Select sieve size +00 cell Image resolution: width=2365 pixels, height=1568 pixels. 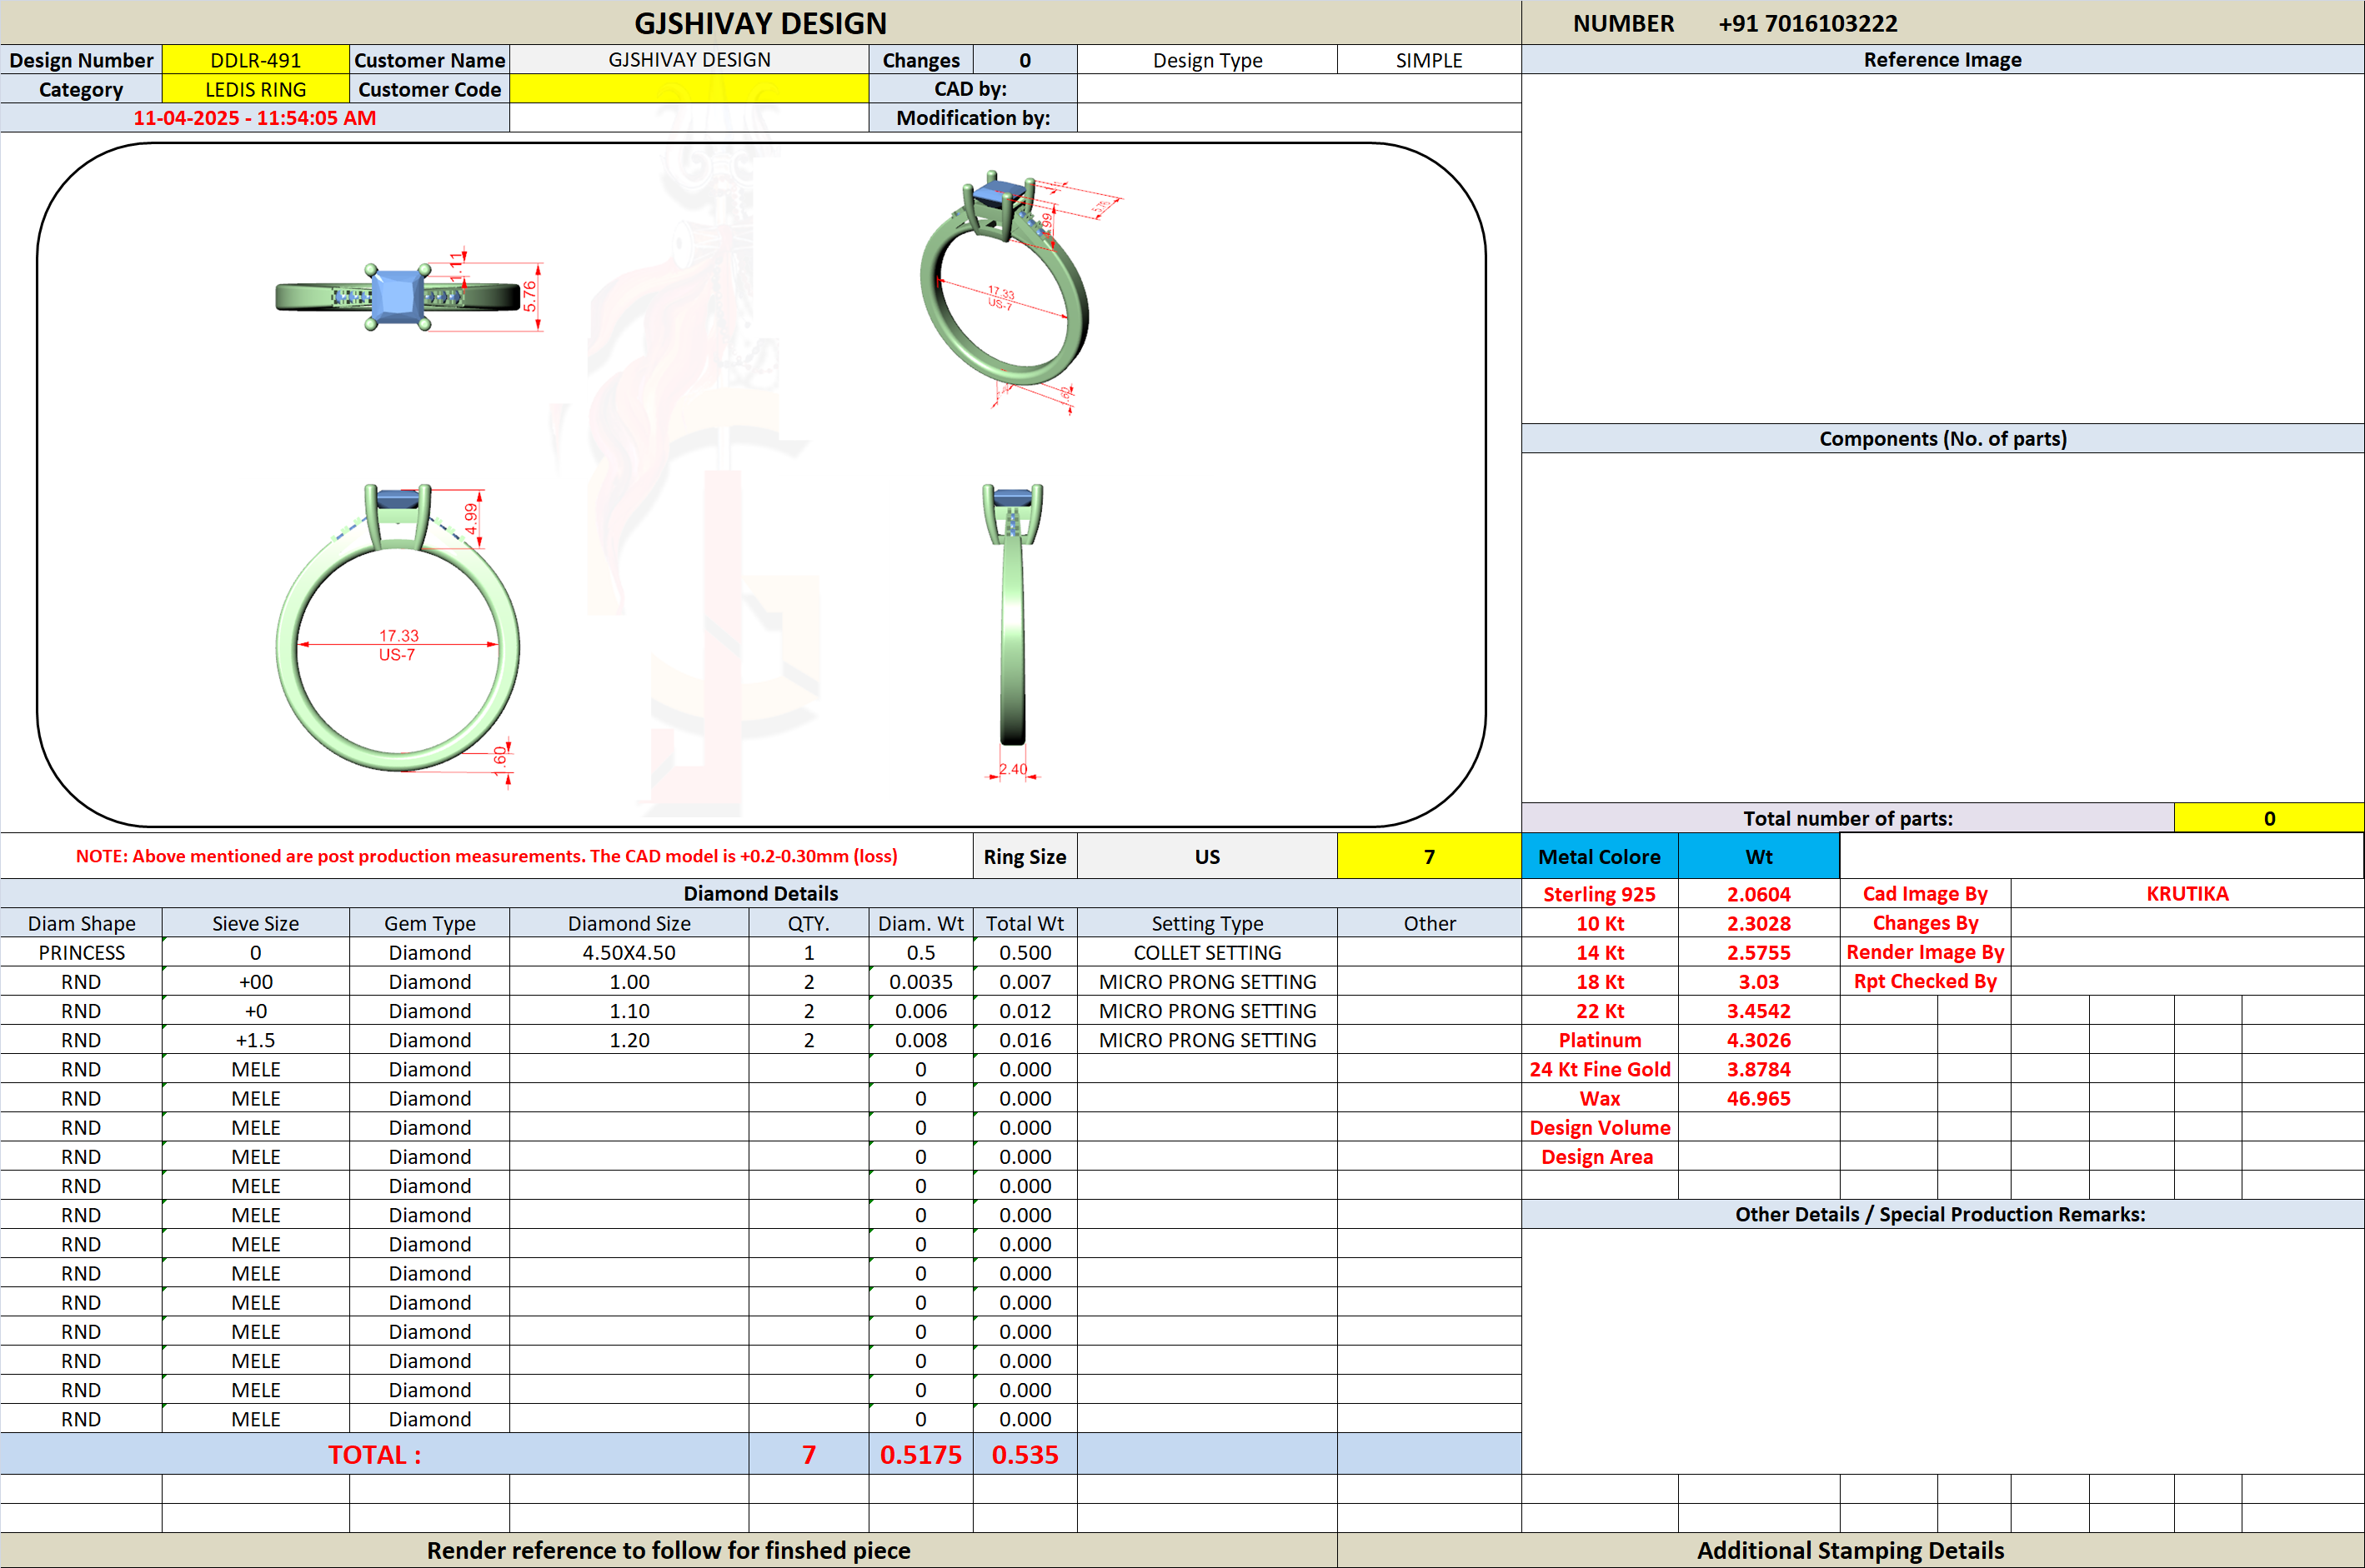click(255, 981)
